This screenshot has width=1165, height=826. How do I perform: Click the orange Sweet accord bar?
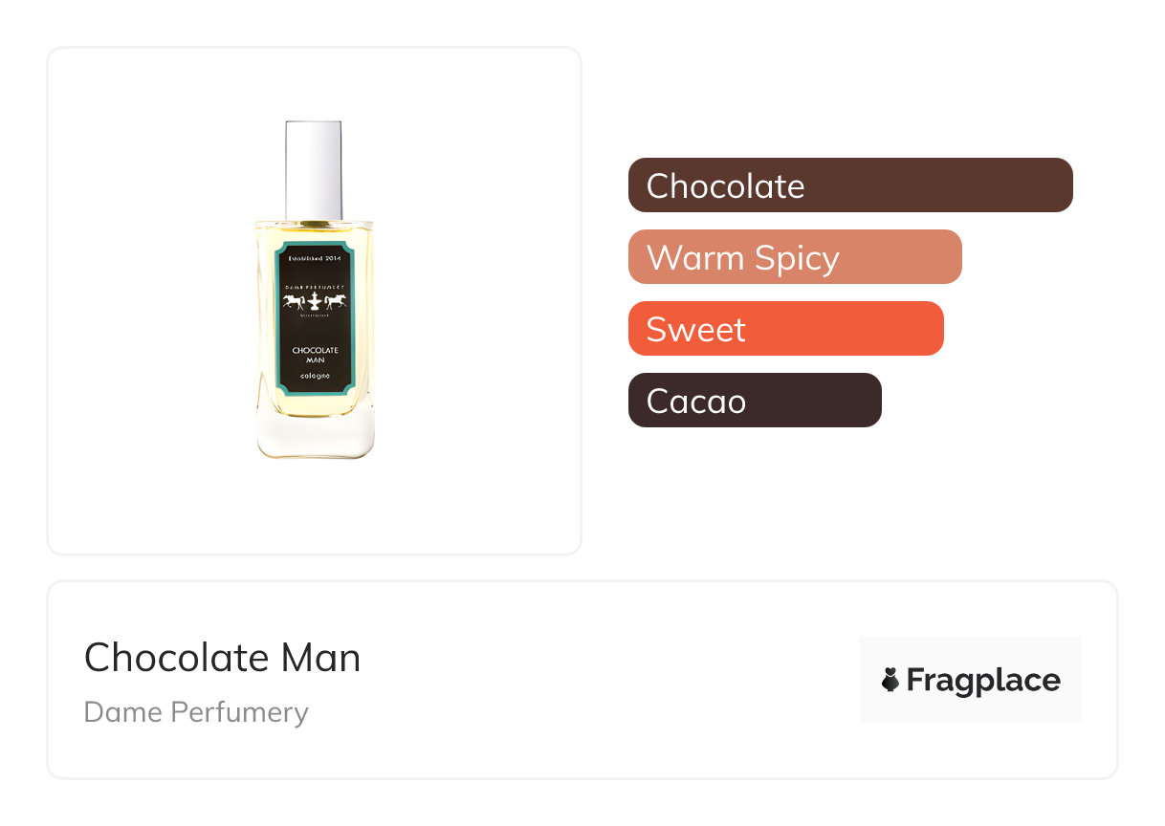coord(785,329)
